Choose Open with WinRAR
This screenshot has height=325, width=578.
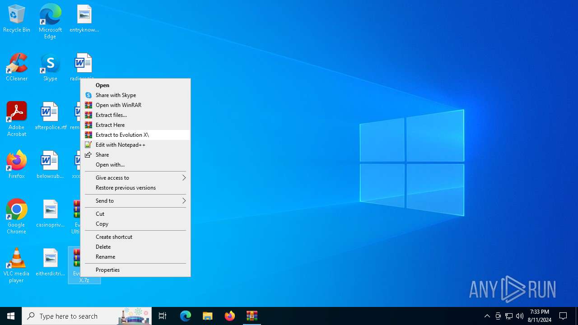pyautogui.click(x=135, y=105)
